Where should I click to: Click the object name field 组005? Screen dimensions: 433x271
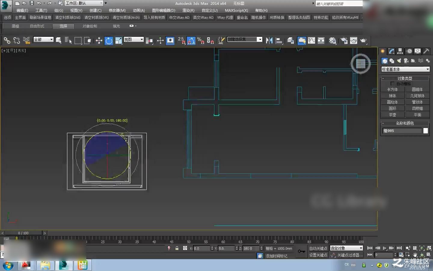[402, 131]
